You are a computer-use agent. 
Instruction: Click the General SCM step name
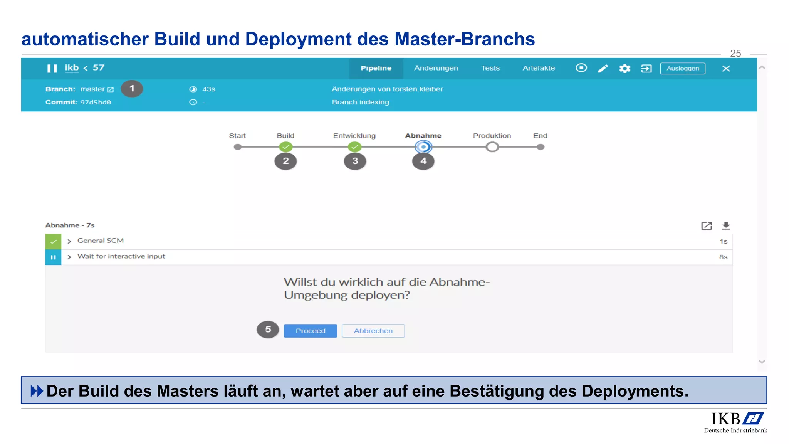(101, 240)
